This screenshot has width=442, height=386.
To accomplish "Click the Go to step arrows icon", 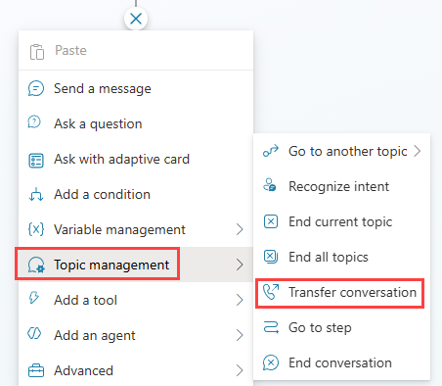I will tap(271, 327).
